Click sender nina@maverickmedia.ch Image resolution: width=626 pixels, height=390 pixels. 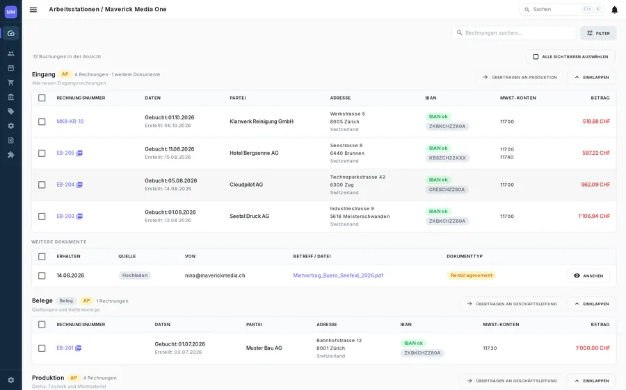pos(215,275)
